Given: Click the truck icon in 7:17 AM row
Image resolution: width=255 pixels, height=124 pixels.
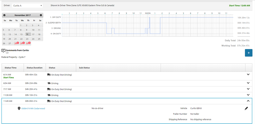Looking at the screenshot, I should (49, 89).
